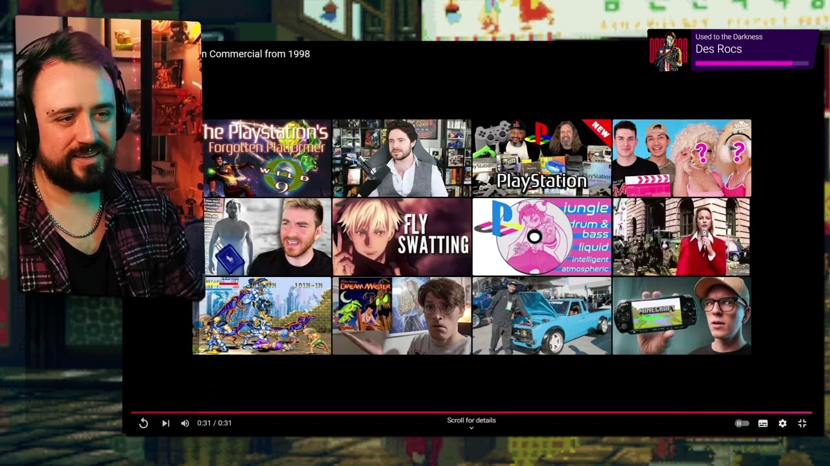Image resolution: width=830 pixels, height=466 pixels.
Task: Click the song progress bar under Des Rocs
Action: [x=752, y=63]
